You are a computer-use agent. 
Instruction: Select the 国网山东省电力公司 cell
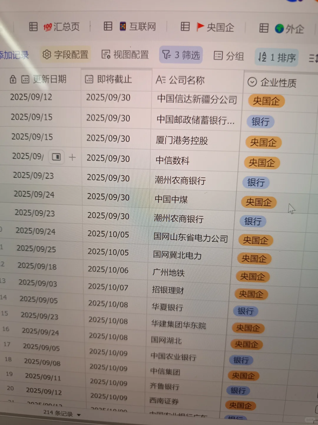[x=191, y=238]
